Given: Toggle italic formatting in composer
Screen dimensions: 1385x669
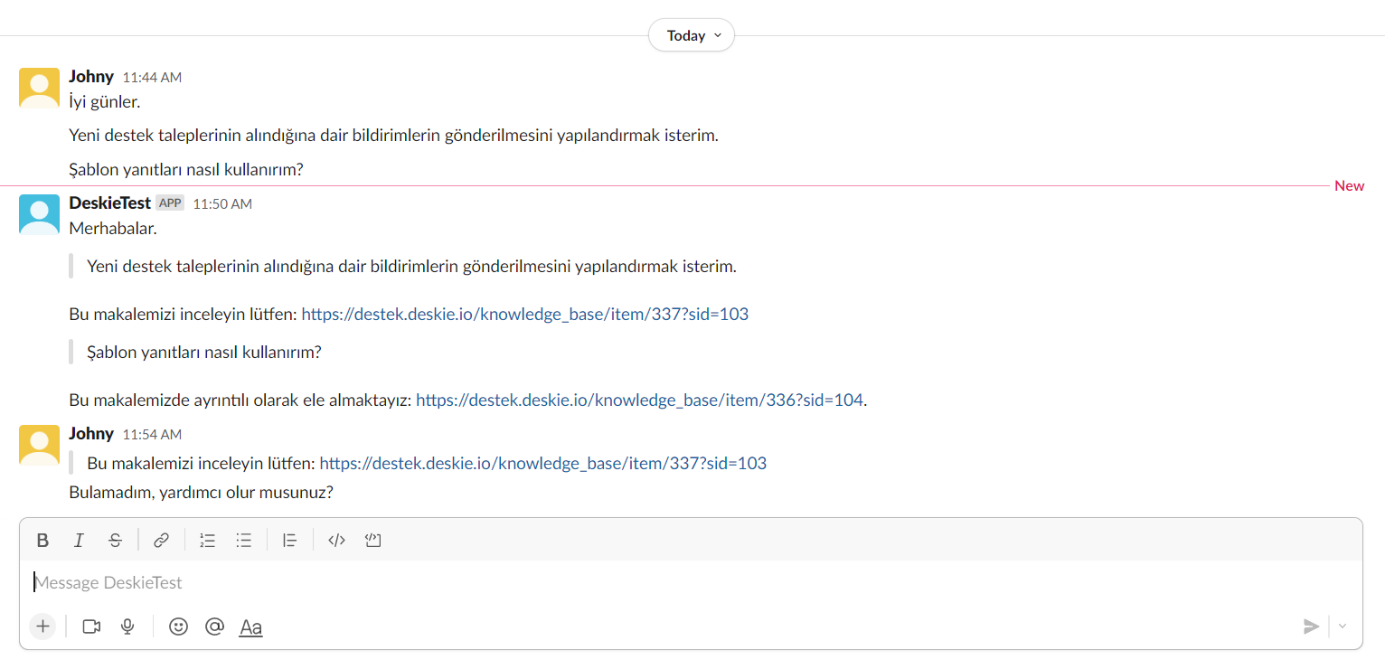Looking at the screenshot, I should 79,541.
